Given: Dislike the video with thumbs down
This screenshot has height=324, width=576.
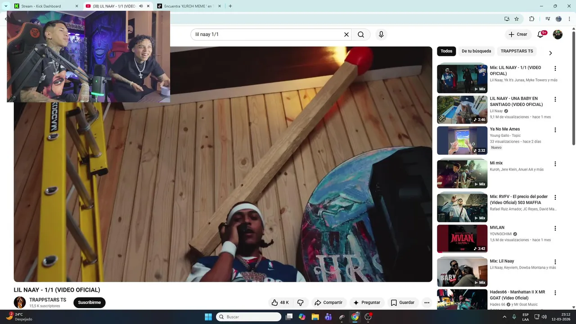Looking at the screenshot, I should click(301, 302).
